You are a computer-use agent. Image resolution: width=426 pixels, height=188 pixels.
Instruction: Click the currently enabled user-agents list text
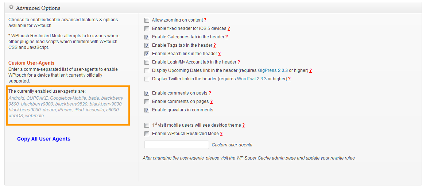point(66,107)
